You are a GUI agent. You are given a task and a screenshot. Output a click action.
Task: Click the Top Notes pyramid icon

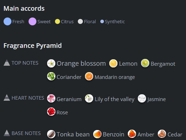7,62
